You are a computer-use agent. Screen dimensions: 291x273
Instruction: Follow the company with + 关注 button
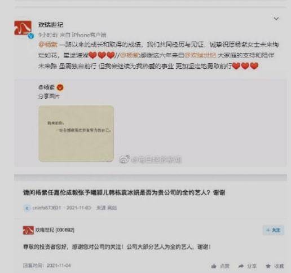(x=274, y=230)
